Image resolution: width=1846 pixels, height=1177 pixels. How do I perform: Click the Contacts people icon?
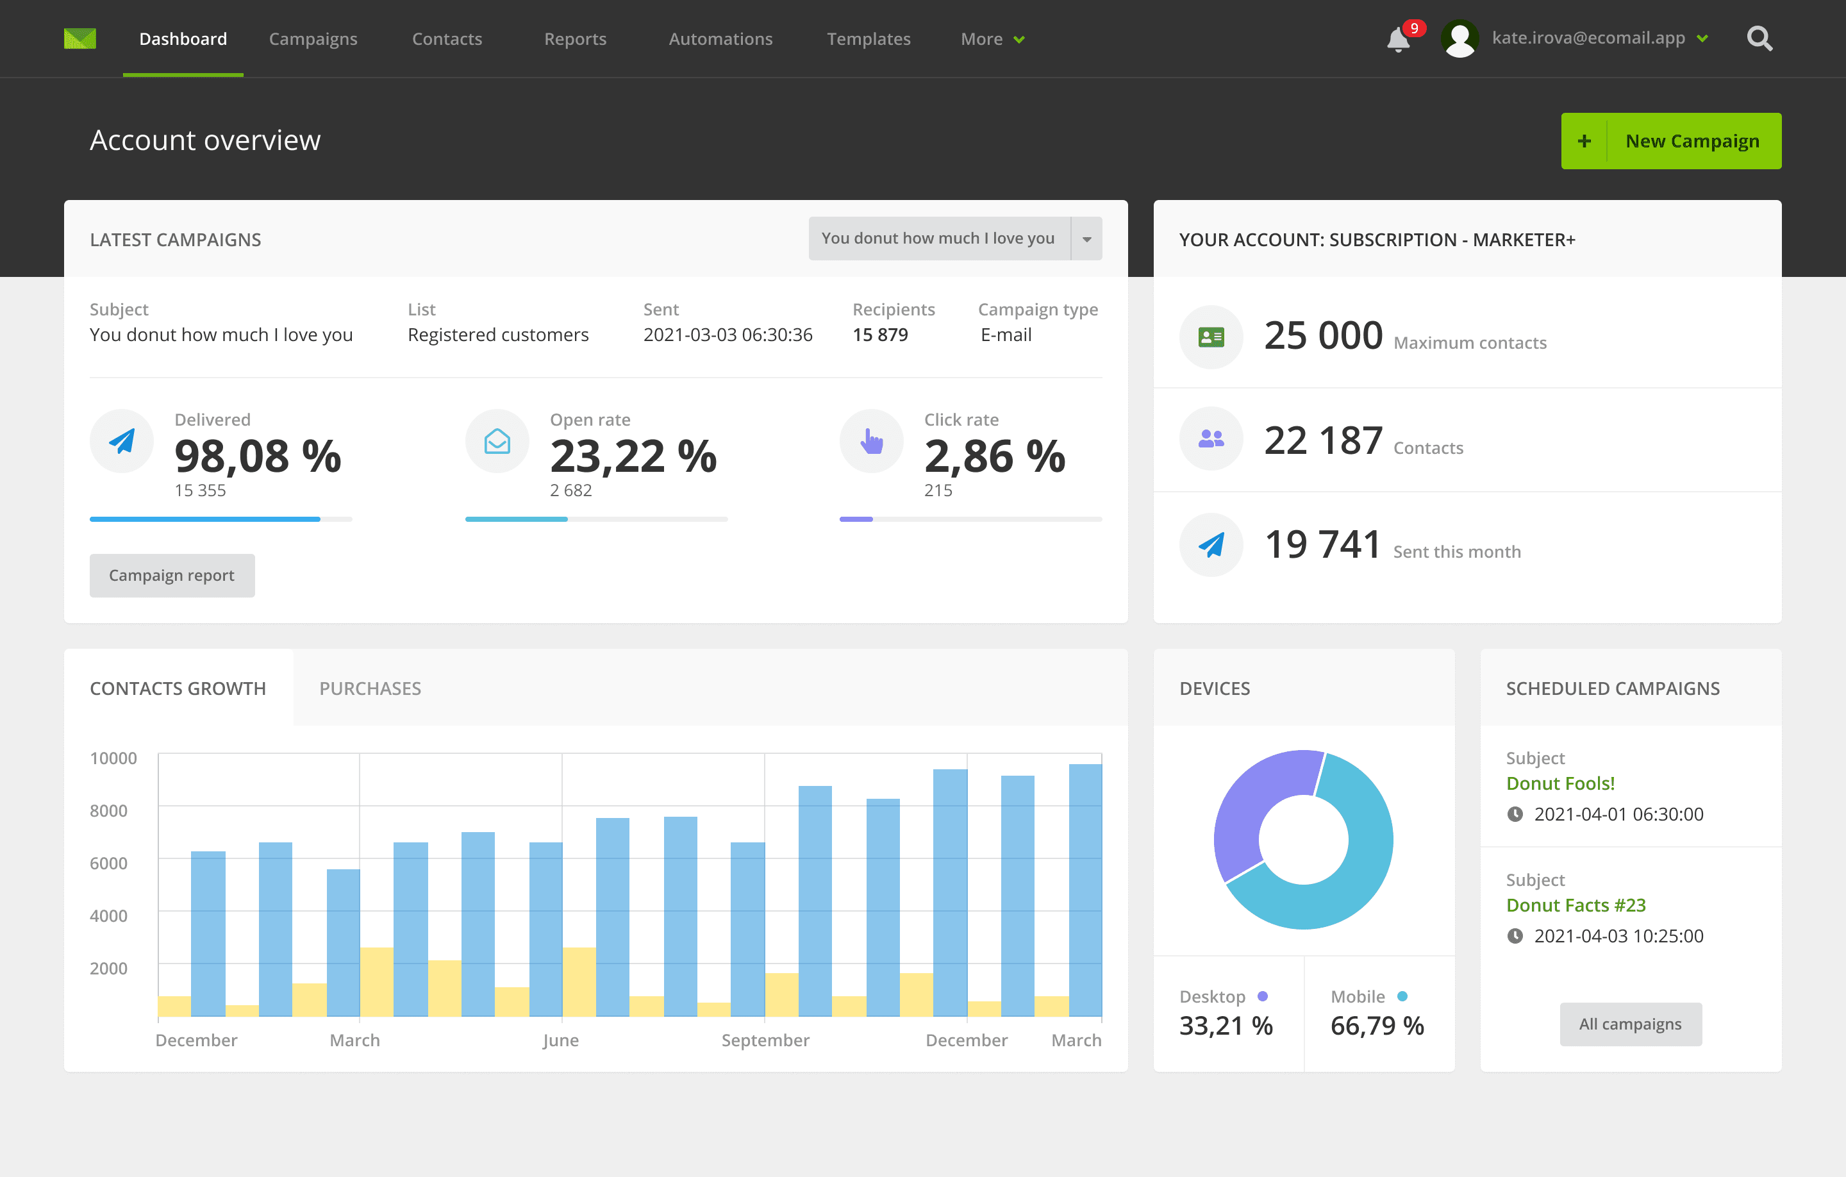pos(1211,438)
